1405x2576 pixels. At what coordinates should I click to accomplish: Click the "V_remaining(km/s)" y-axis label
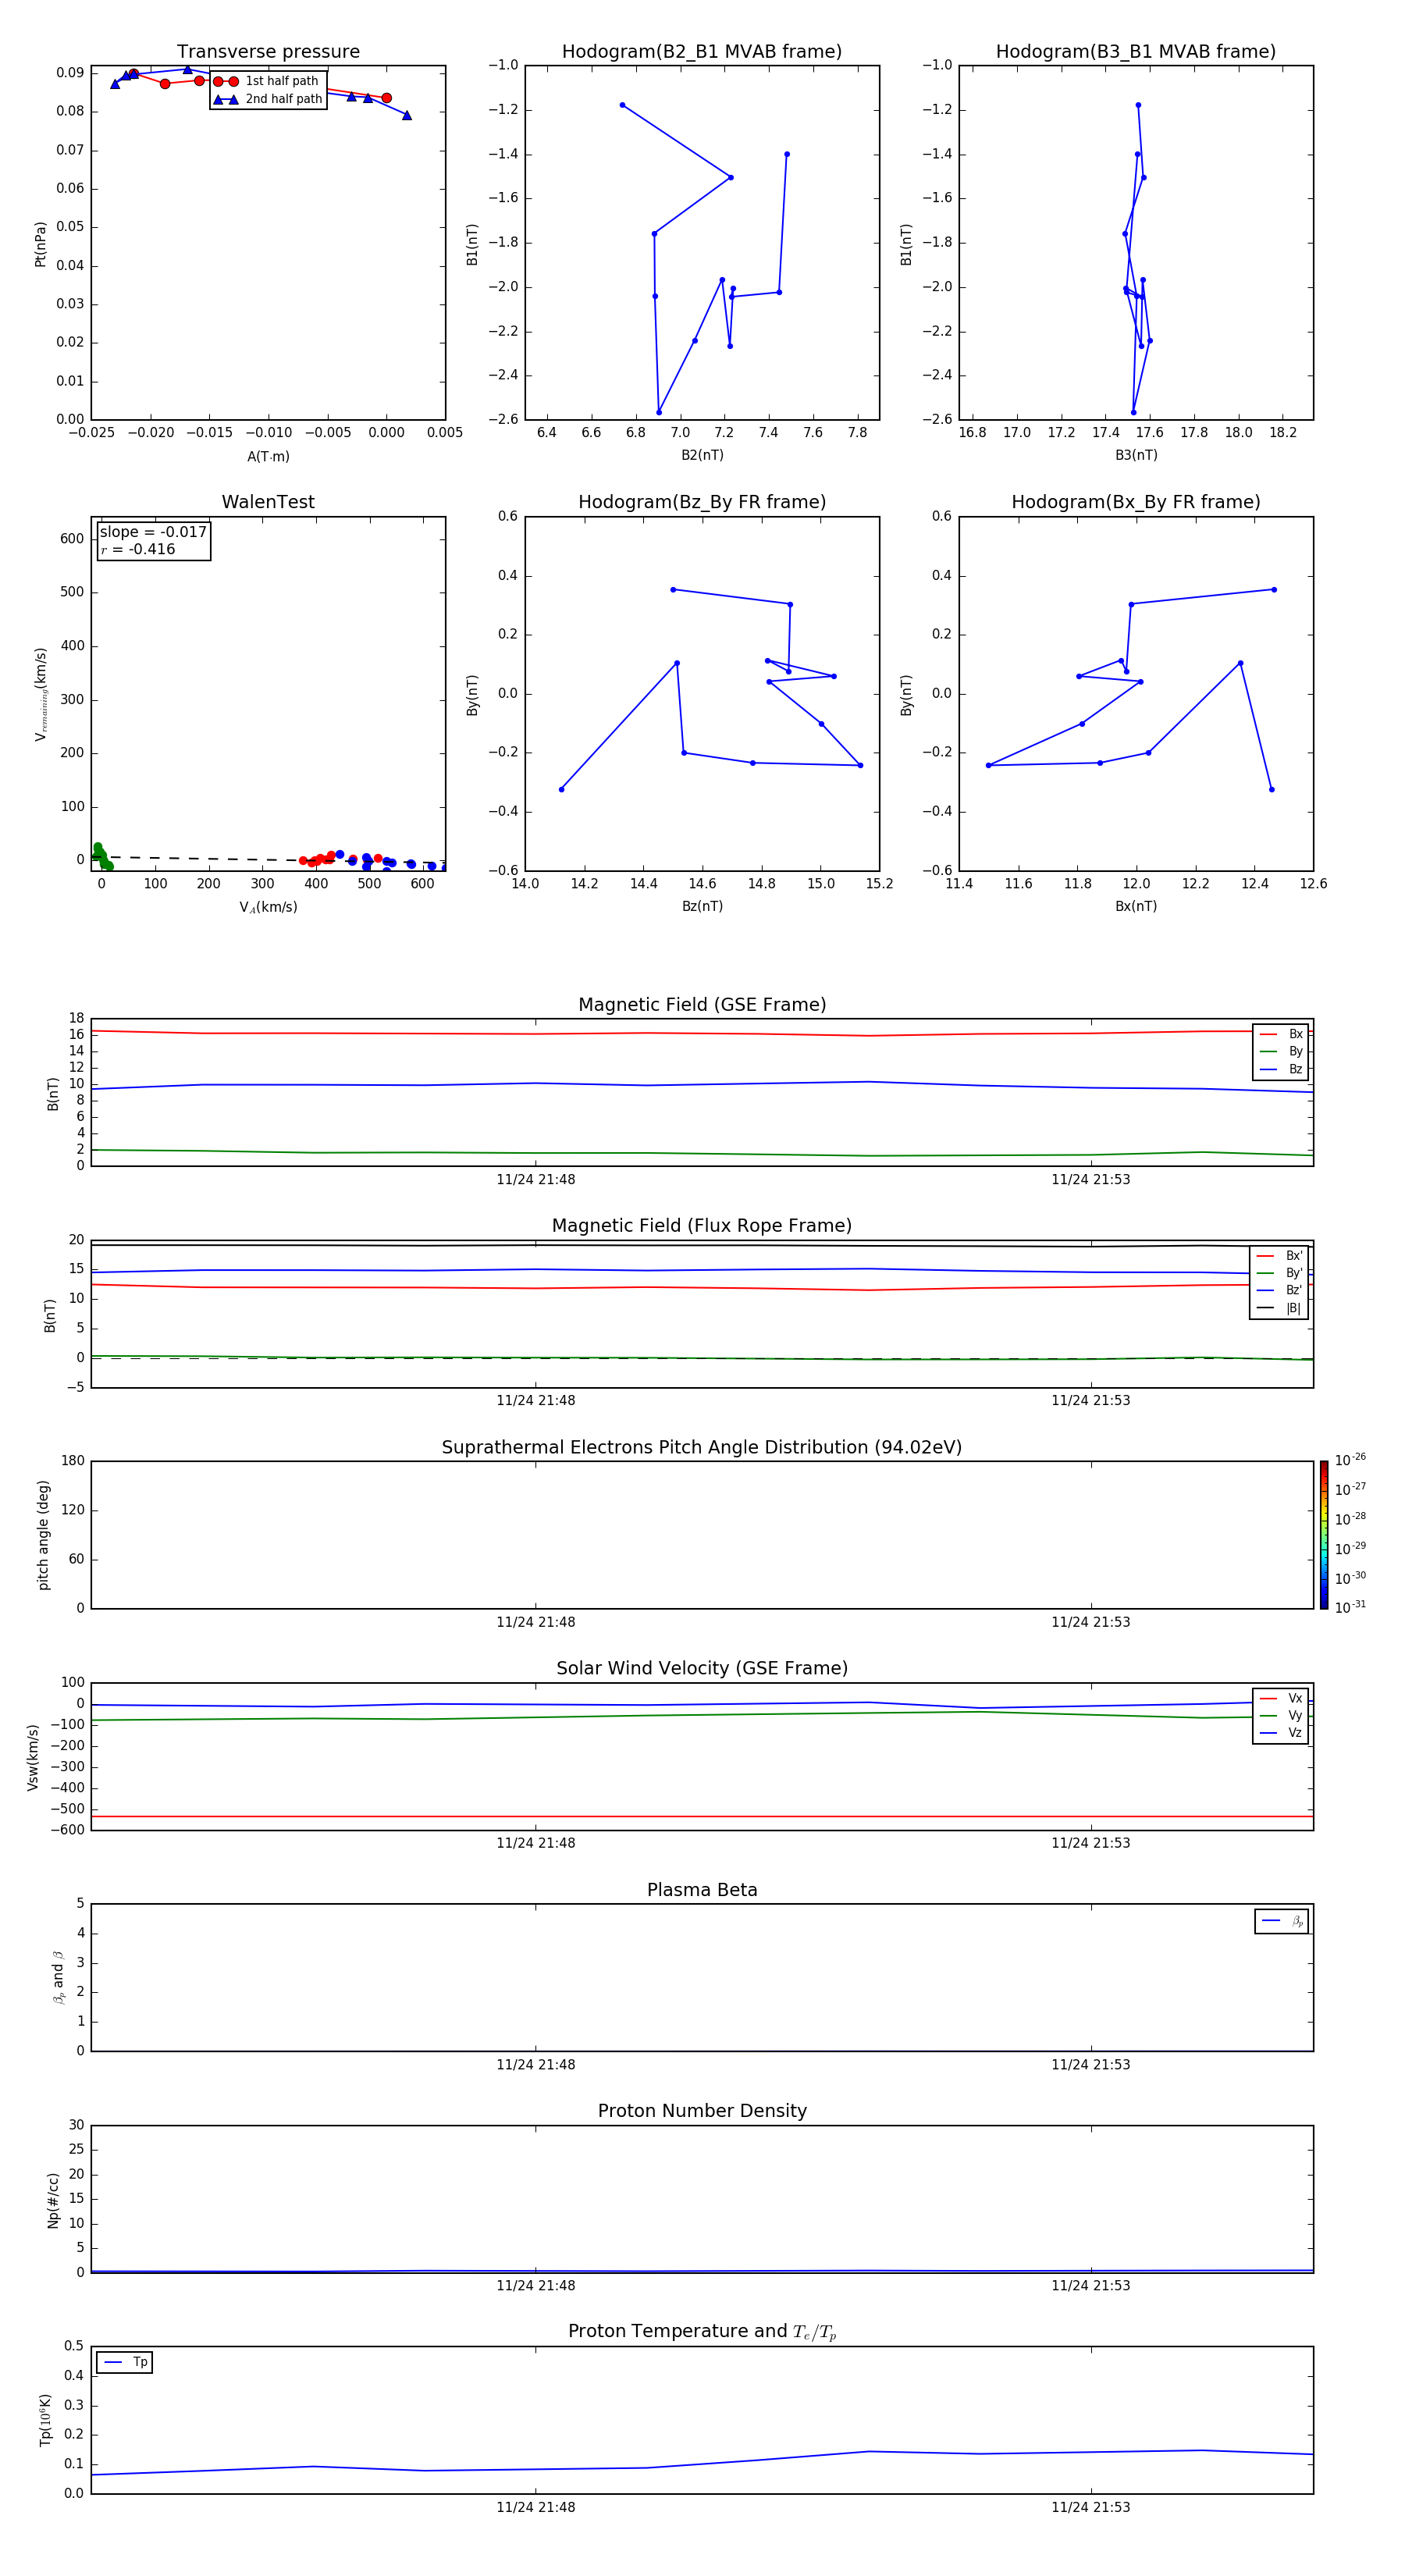click(40, 694)
